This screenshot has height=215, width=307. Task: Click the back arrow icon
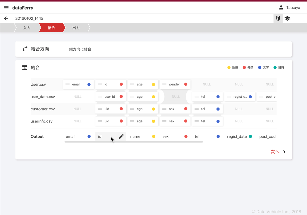click(6, 18)
